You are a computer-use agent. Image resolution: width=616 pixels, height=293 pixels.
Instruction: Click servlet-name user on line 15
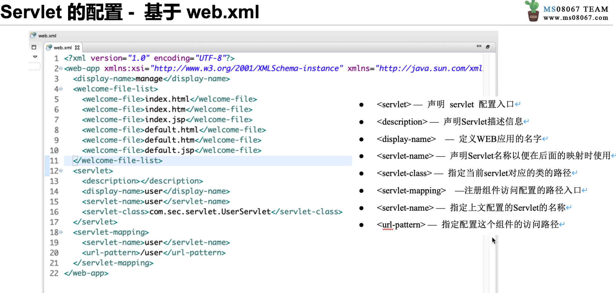click(156, 202)
